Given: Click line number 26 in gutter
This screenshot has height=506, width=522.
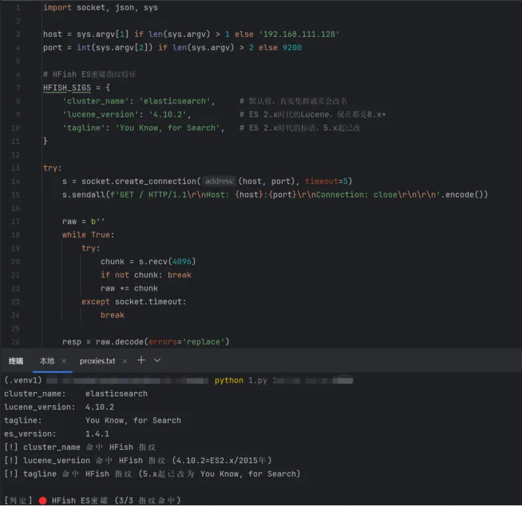Looking at the screenshot, I should [x=15, y=342].
